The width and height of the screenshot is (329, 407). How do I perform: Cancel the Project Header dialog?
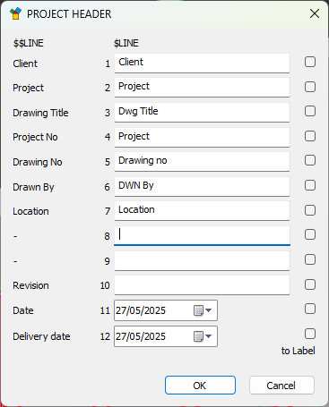281,386
